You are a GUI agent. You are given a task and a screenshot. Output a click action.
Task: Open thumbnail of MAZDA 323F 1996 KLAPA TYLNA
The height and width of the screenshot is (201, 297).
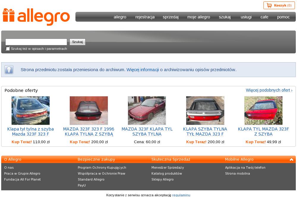point(89,110)
